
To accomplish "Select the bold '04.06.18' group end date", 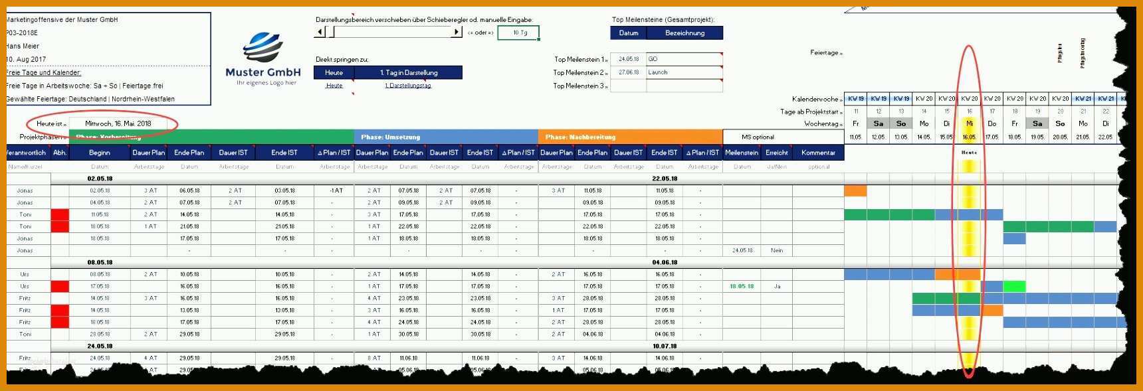I will (x=665, y=262).
